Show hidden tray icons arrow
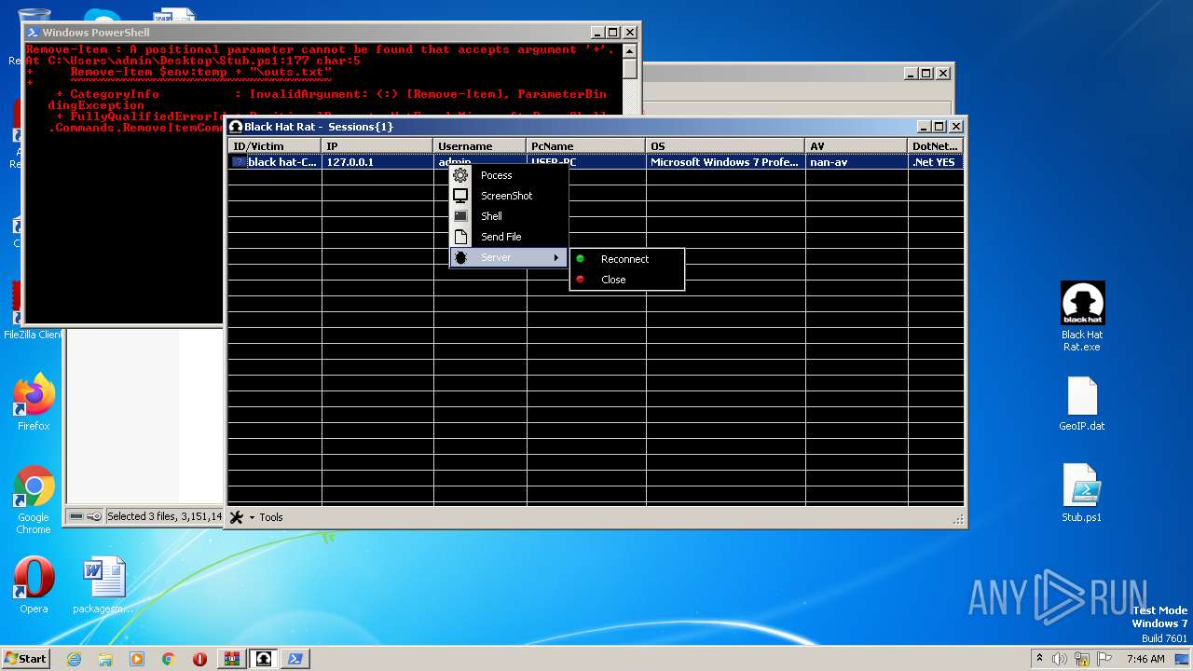This screenshot has width=1193, height=671. click(x=1039, y=659)
